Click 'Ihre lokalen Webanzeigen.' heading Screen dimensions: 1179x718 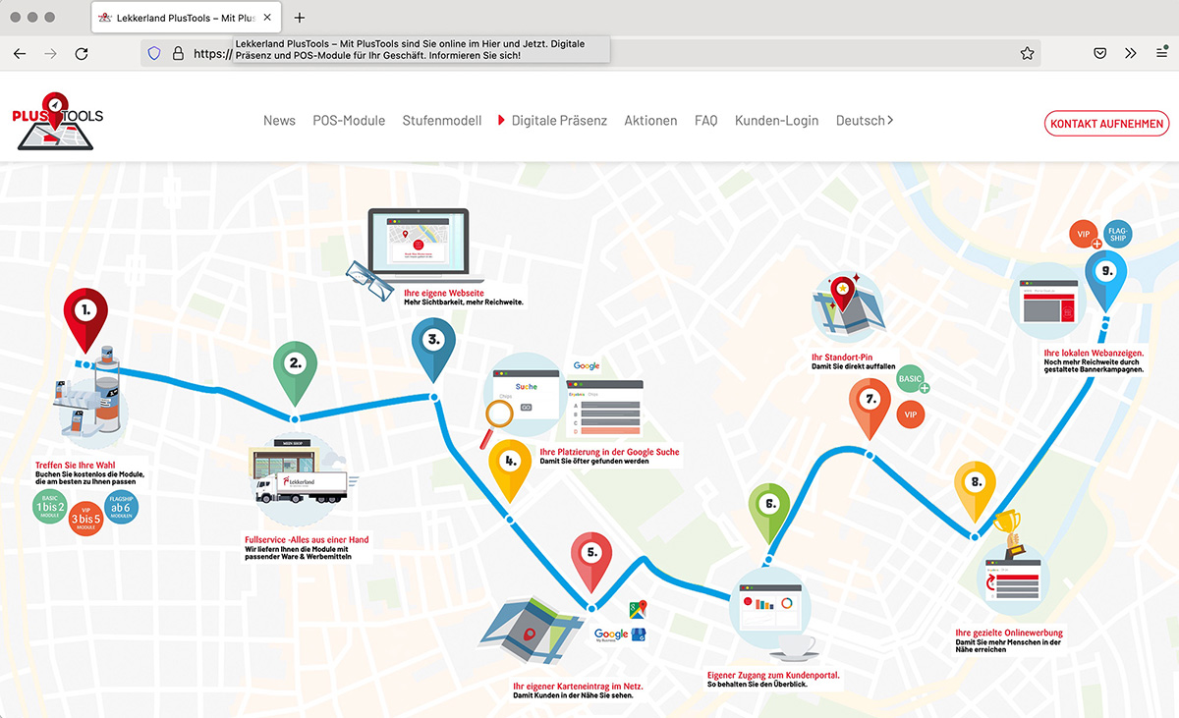pyautogui.click(x=1094, y=353)
